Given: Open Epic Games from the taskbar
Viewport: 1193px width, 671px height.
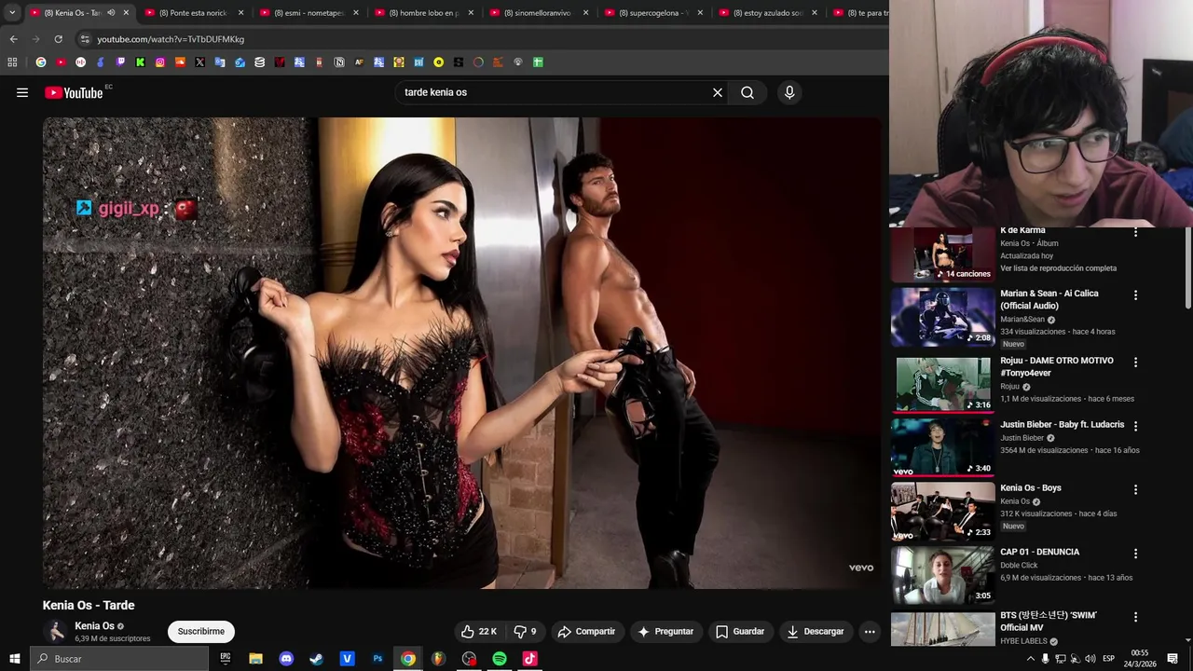Looking at the screenshot, I should [x=226, y=659].
